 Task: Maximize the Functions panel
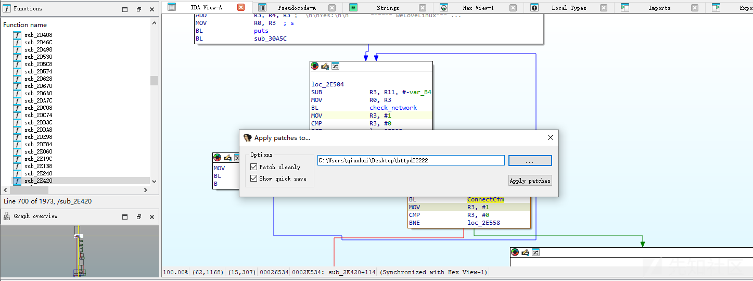click(x=125, y=9)
